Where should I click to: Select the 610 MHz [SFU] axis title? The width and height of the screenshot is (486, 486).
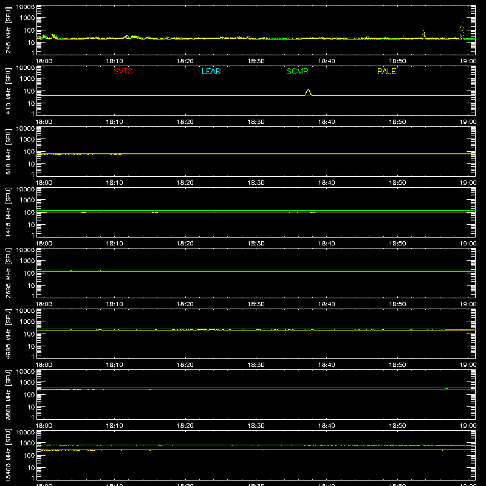[x=9, y=151]
